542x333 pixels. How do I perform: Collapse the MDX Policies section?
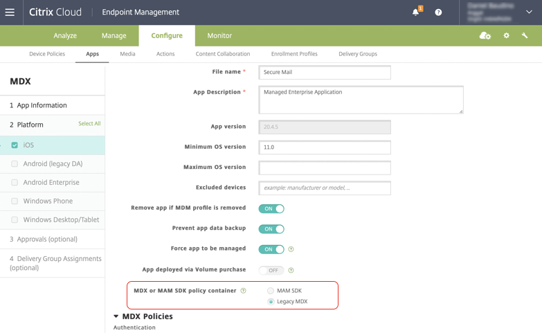click(116, 316)
